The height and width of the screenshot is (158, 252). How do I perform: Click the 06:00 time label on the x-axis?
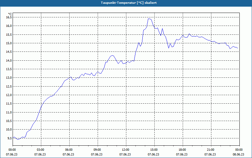69,149
